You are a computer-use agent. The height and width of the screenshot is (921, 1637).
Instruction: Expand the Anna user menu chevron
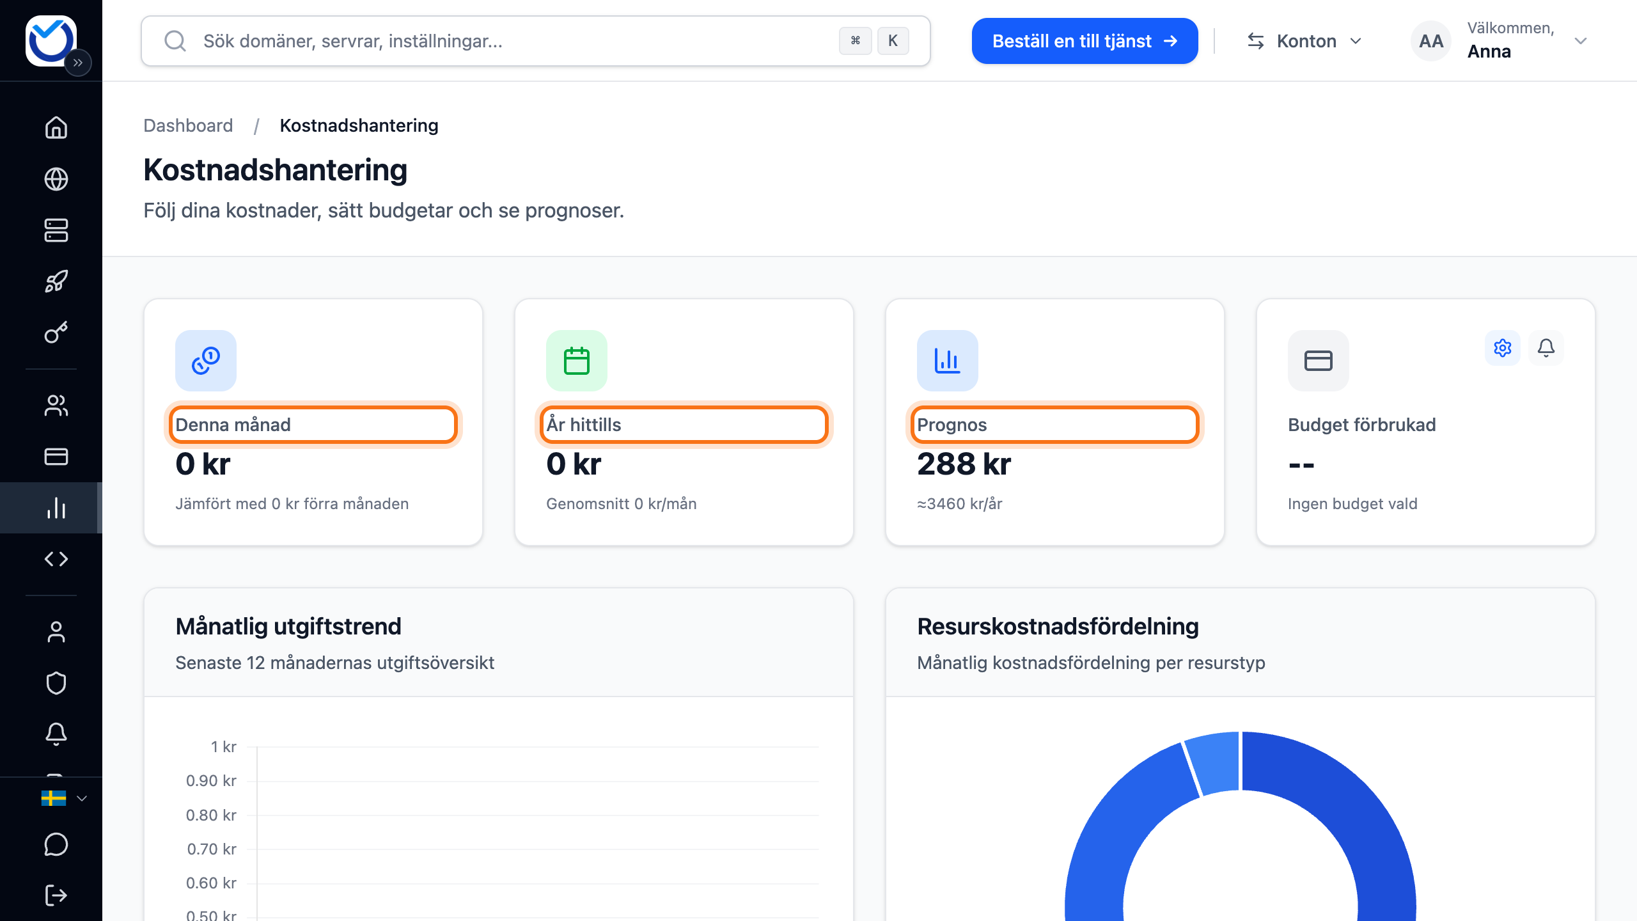[x=1581, y=41]
